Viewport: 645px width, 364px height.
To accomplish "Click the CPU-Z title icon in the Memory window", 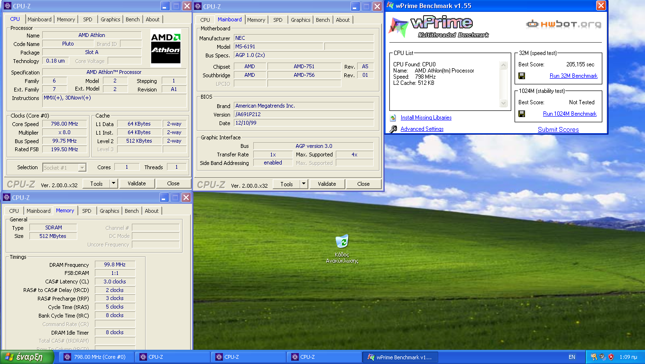I will [x=7, y=198].
